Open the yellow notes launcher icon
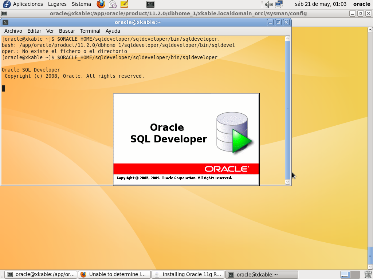The image size is (373, 279). 124,4
